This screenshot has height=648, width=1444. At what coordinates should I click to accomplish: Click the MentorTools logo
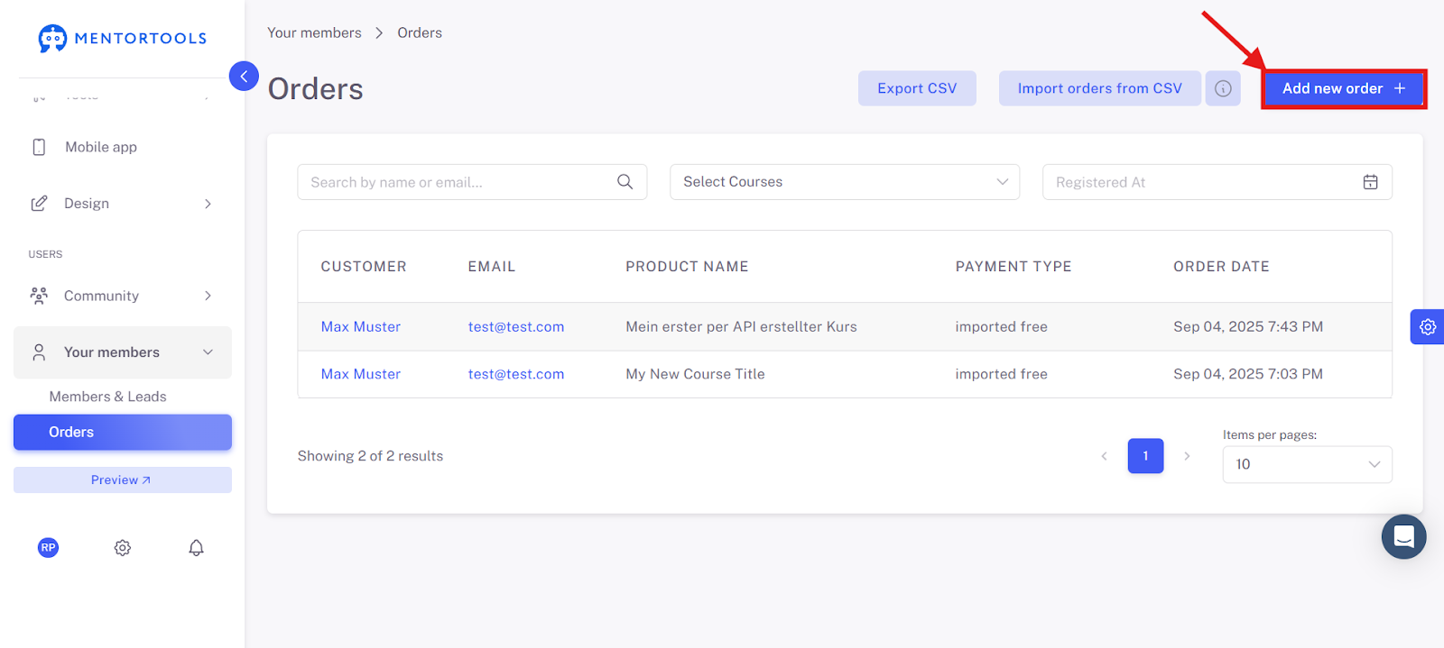tap(123, 38)
